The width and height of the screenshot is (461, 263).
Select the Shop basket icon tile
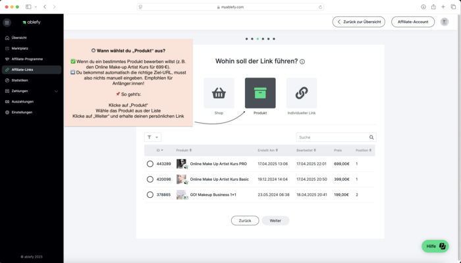219,93
